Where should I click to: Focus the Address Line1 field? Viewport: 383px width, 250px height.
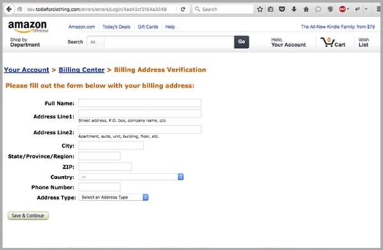[x=140, y=114]
